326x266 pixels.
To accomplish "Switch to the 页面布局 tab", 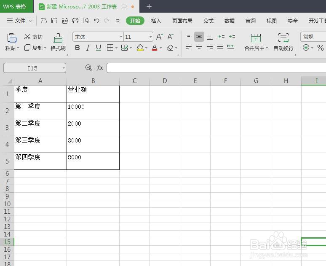I will (x=182, y=21).
